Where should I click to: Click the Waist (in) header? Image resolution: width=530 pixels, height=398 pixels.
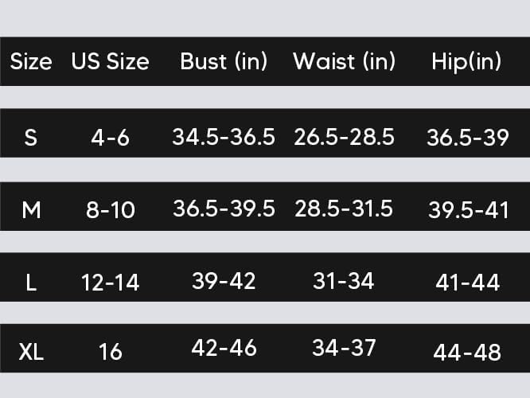tap(344, 62)
